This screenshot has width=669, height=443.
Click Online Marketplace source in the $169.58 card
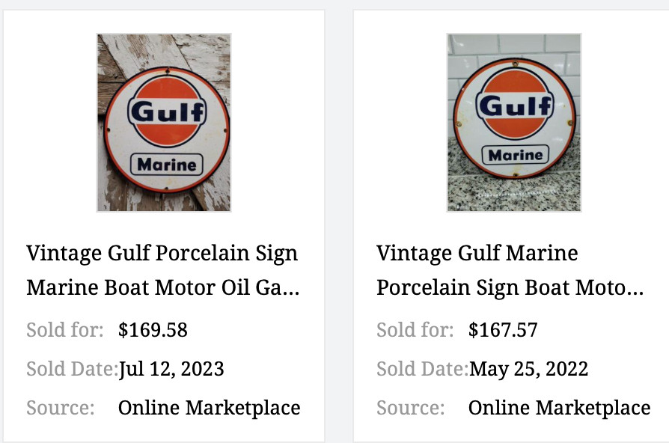pos(209,408)
